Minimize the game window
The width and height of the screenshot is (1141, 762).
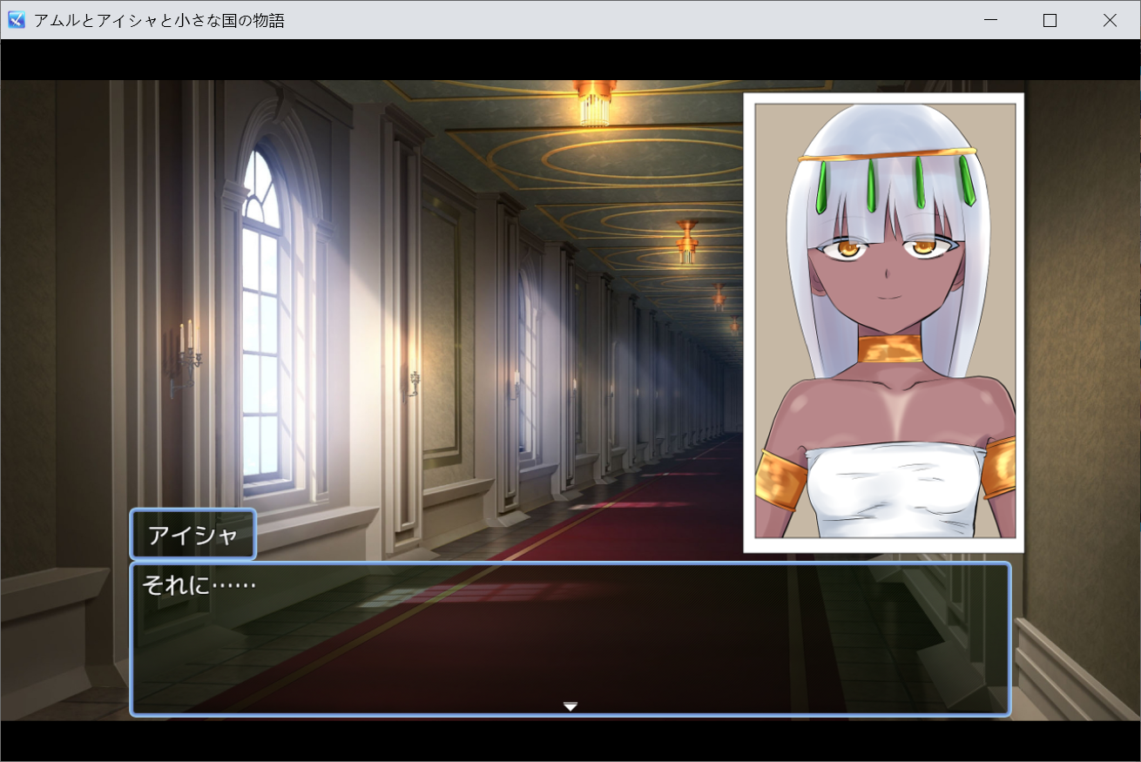coord(990,20)
